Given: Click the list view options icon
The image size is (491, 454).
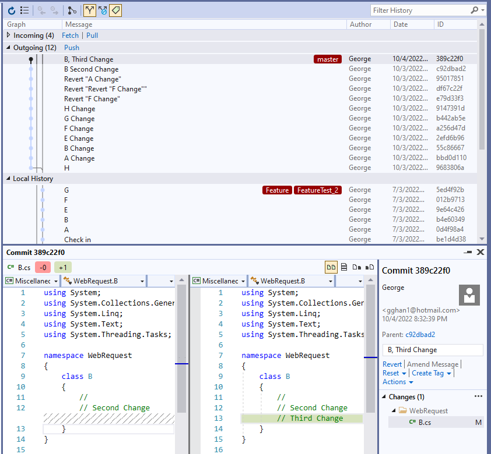Looking at the screenshot, I should [x=24, y=10].
